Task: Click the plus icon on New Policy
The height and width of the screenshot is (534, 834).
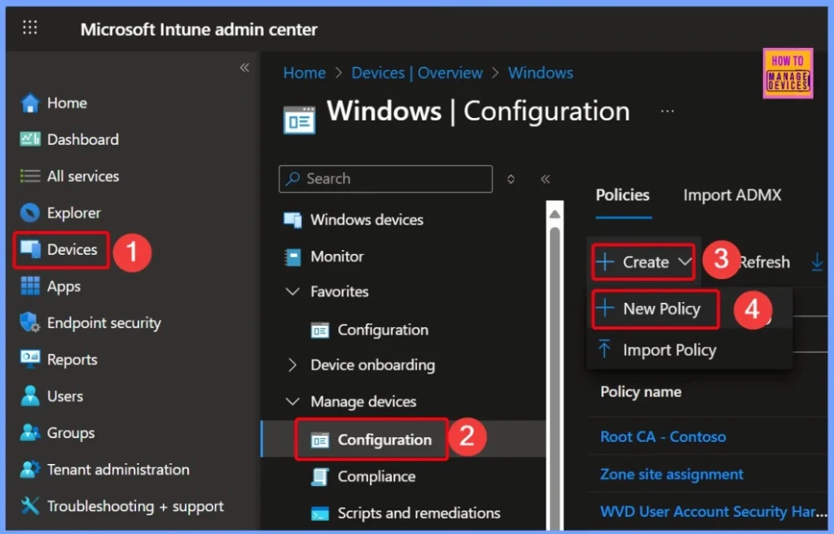Action: coord(605,308)
